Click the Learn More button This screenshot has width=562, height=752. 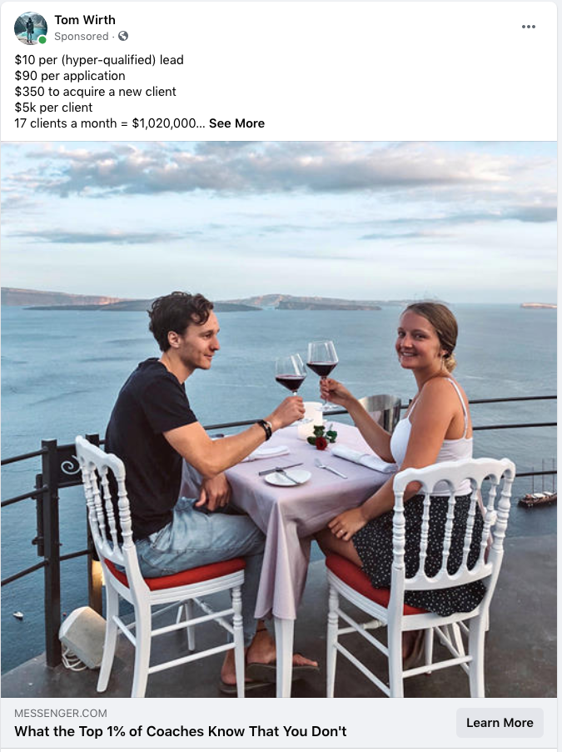[x=500, y=723]
